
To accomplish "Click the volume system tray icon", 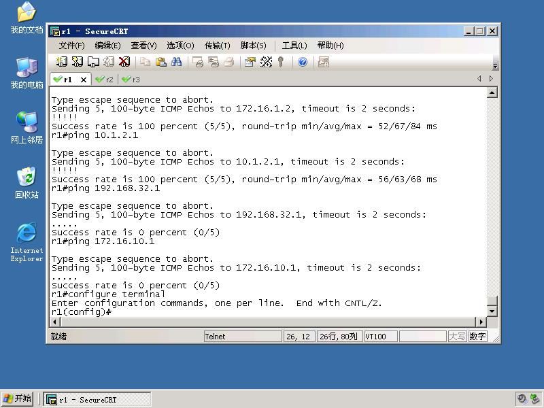I will pyautogui.click(x=522, y=398).
